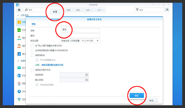Viewport: 185px width, 108px height.
Task: Toggle hide subfolders from unauthorized users checkbox
Action: pos(32,50)
